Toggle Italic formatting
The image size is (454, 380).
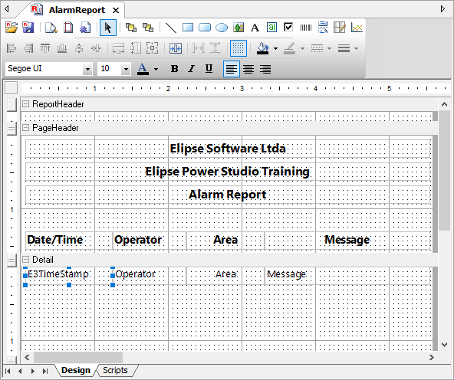click(x=192, y=69)
